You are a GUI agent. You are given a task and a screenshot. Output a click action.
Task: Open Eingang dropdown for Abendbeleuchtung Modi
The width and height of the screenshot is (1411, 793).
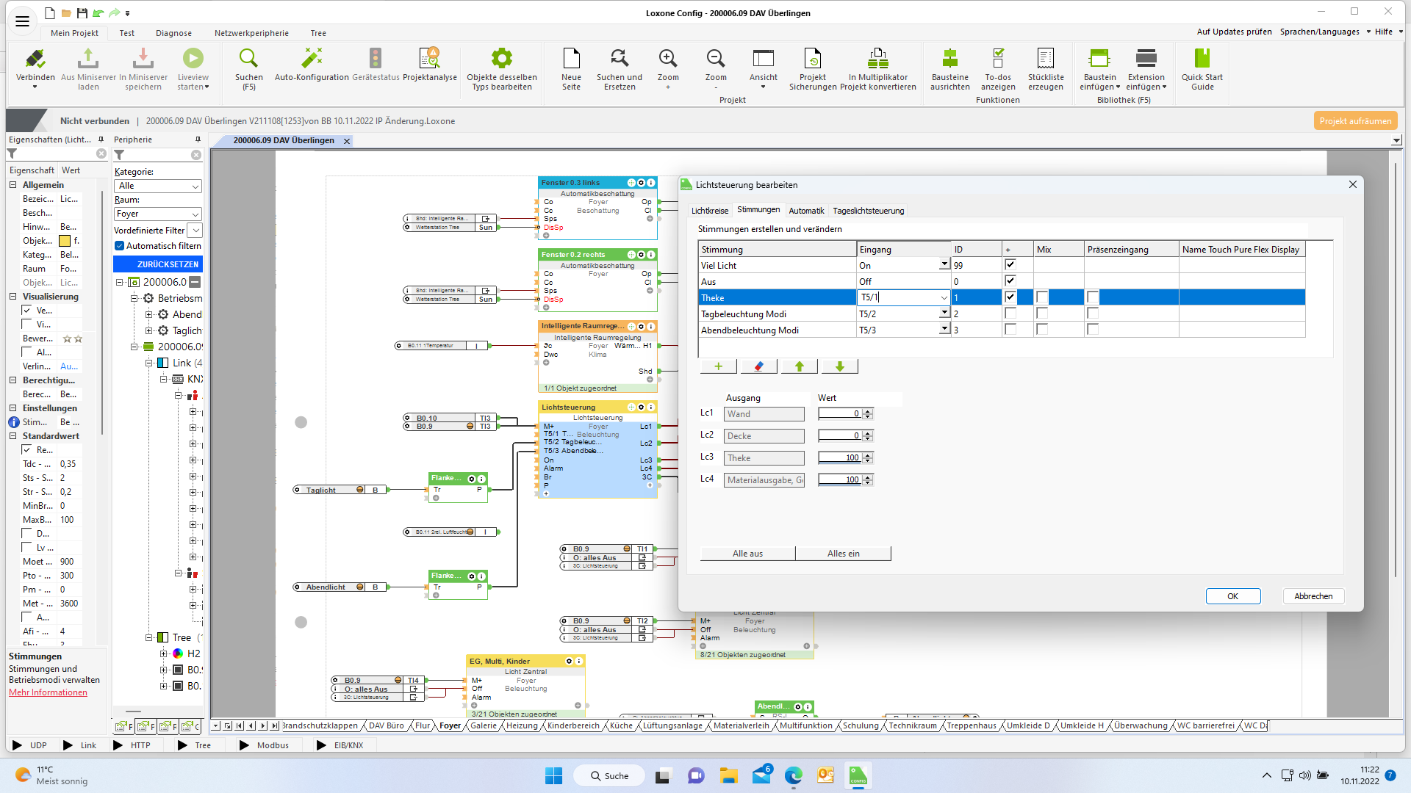pos(944,330)
